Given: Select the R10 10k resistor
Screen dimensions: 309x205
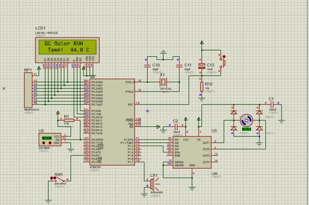Looking at the screenshot, I should [x=201, y=87].
